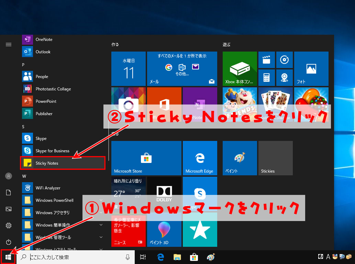This screenshot has width=355, height=264.
Task: Click the 作る group header
Action: pyautogui.click(x=115, y=45)
